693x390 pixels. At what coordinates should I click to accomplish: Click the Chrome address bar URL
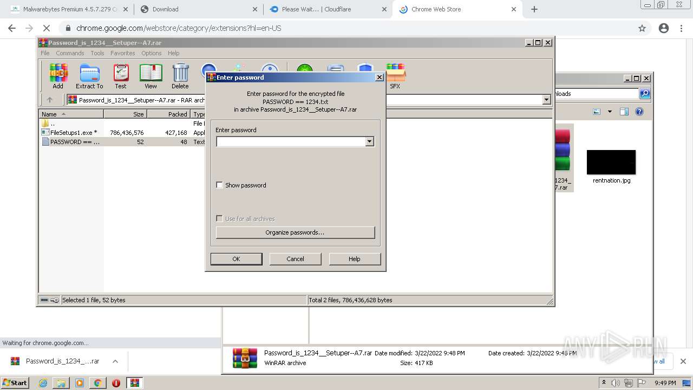[179, 28]
